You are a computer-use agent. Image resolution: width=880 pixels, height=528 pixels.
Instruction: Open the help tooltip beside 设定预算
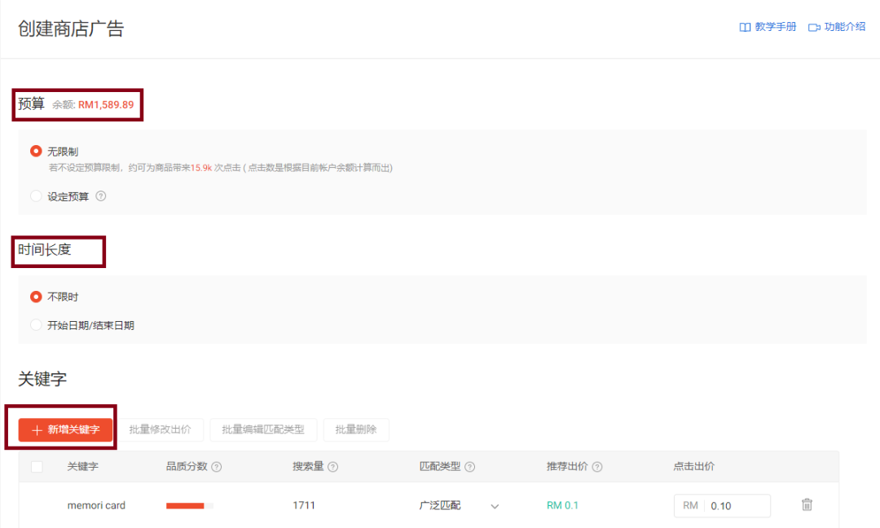(101, 196)
